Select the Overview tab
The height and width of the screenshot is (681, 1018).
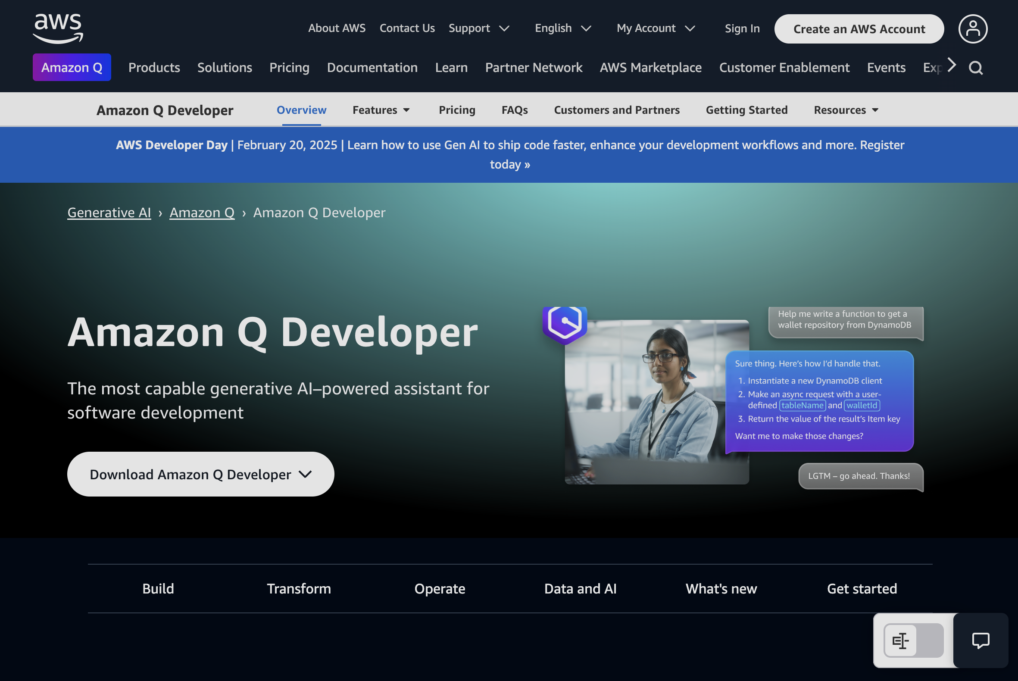(x=301, y=110)
